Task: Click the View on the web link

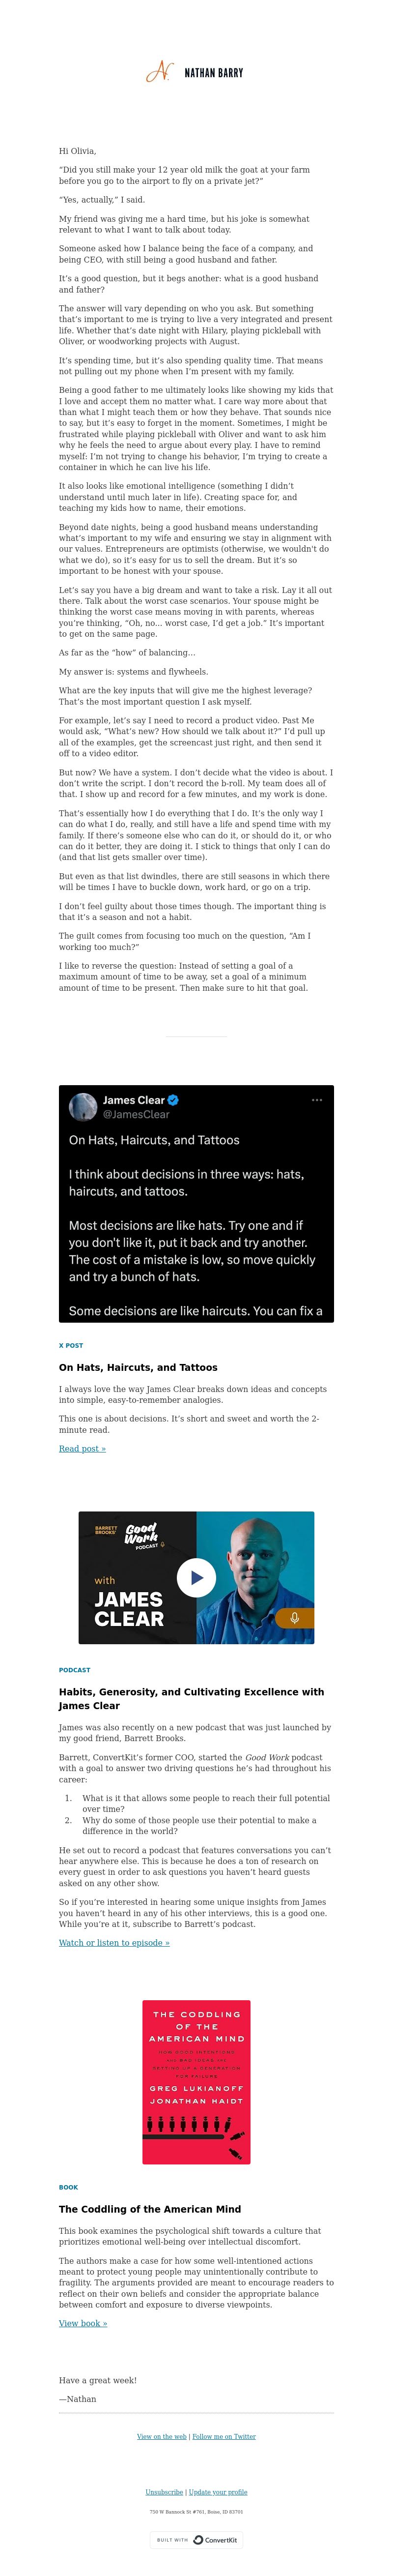Action: 162,2436
